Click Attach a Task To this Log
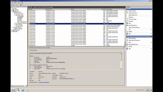Screen dimensions: 163x92 coord(134,27)
